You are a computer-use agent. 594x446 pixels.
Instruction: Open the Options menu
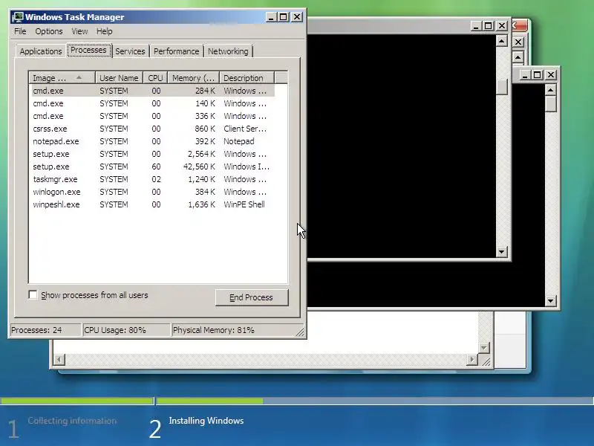(49, 31)
